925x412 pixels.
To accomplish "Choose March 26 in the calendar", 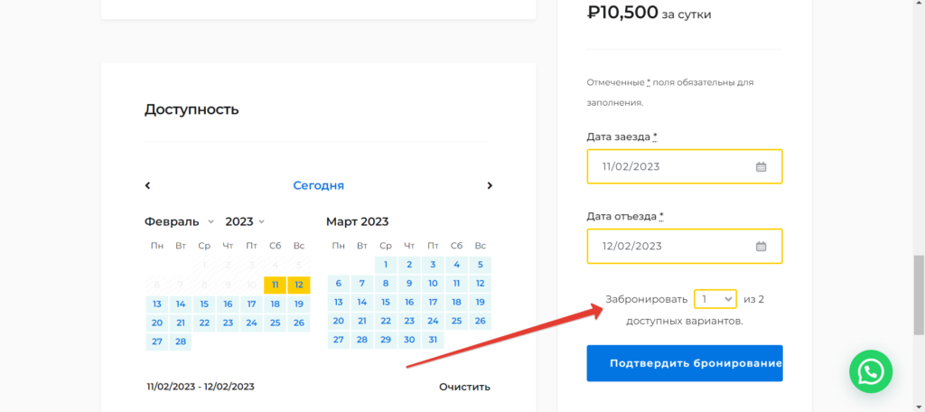I will pyautogui.click(x=481, y=321).
